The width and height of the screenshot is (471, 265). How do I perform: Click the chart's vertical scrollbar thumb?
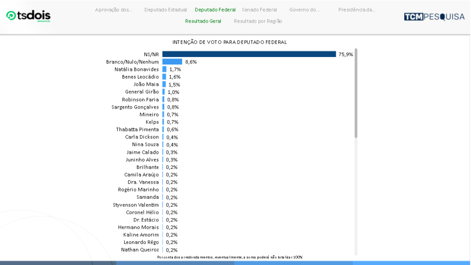pyautogui.click(x=356, y=92)
